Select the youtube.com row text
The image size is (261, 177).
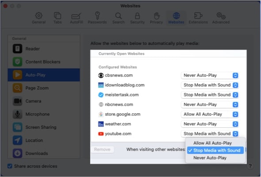coord(118,134)
